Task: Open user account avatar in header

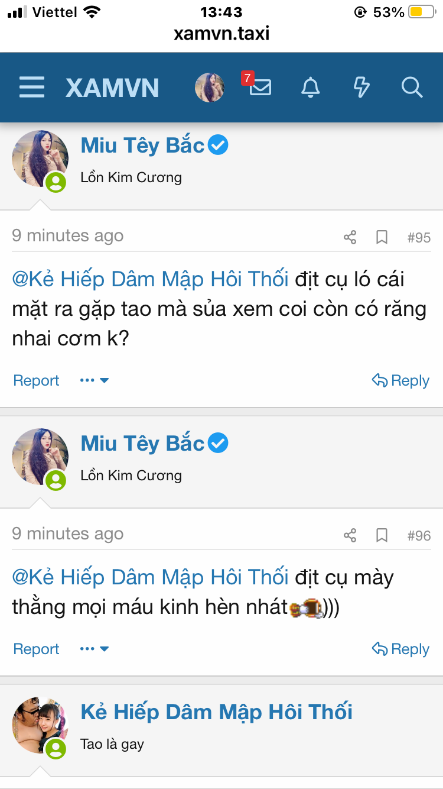Action: click(x=210, y=88)
